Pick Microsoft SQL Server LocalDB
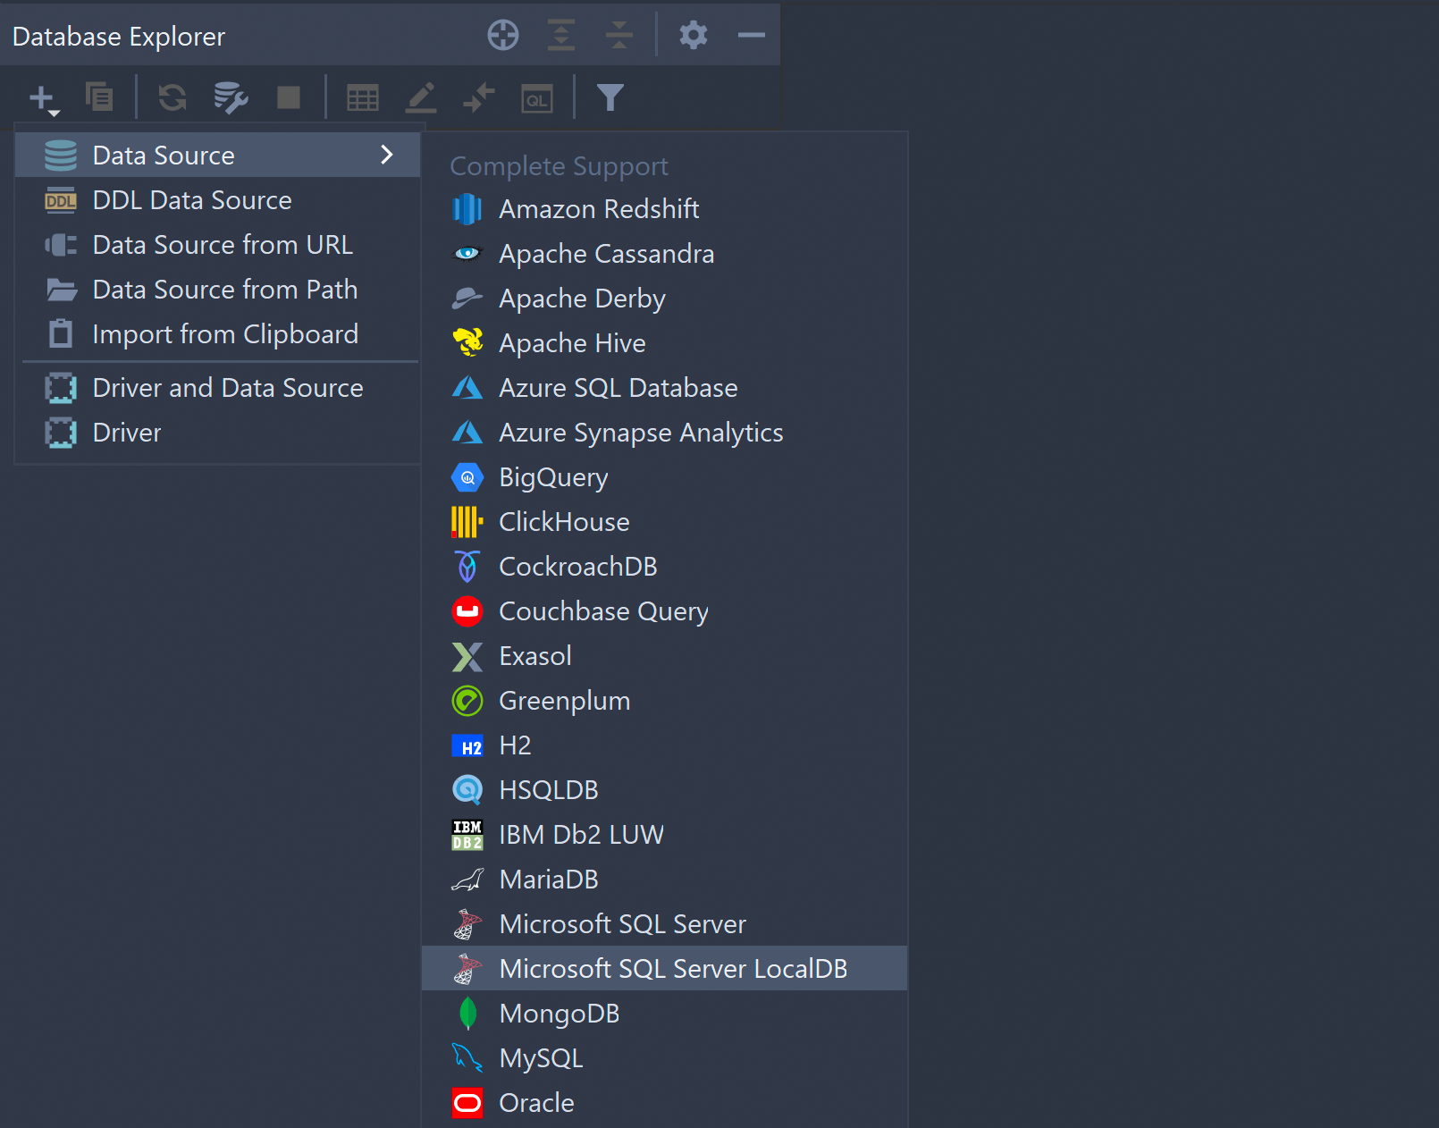1439x1128 pixels. coord(672,969)
